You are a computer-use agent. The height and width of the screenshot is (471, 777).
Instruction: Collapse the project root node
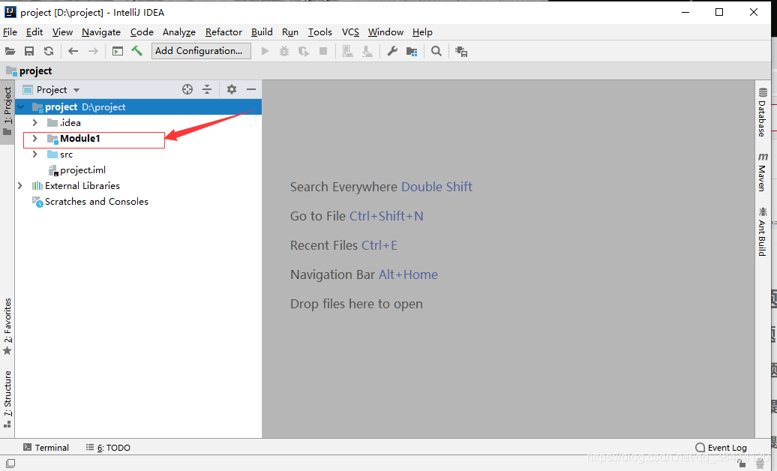(21, 106)
